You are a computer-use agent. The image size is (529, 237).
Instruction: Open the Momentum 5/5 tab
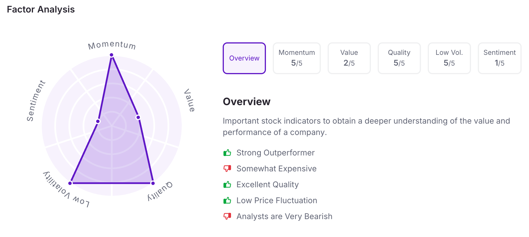click(x=297, y=58)
